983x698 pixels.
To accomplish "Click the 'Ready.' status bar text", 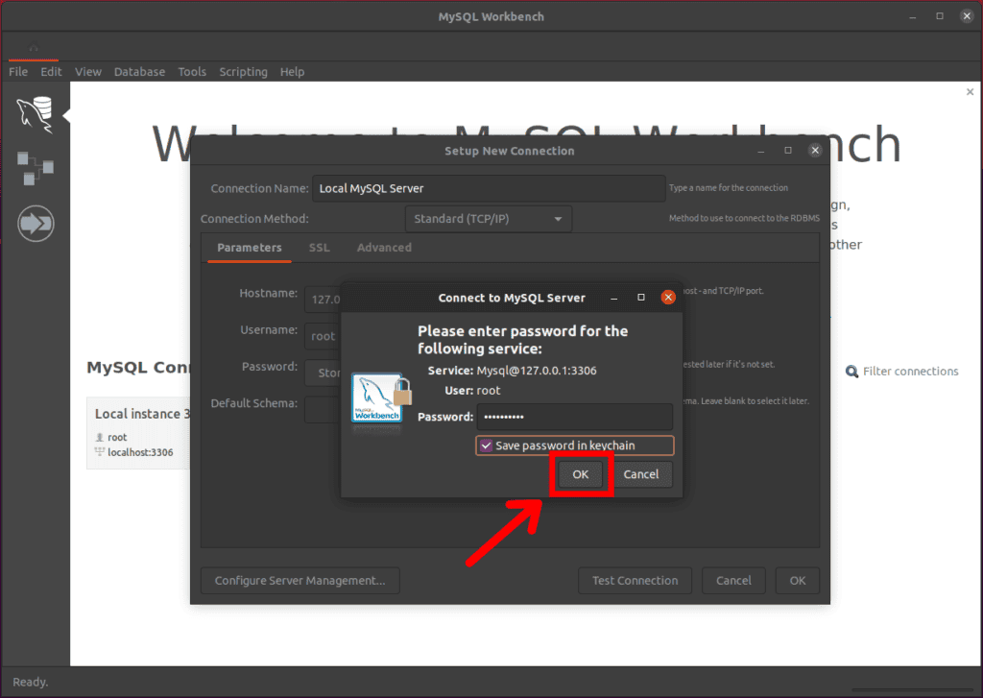I will (30, 682).
